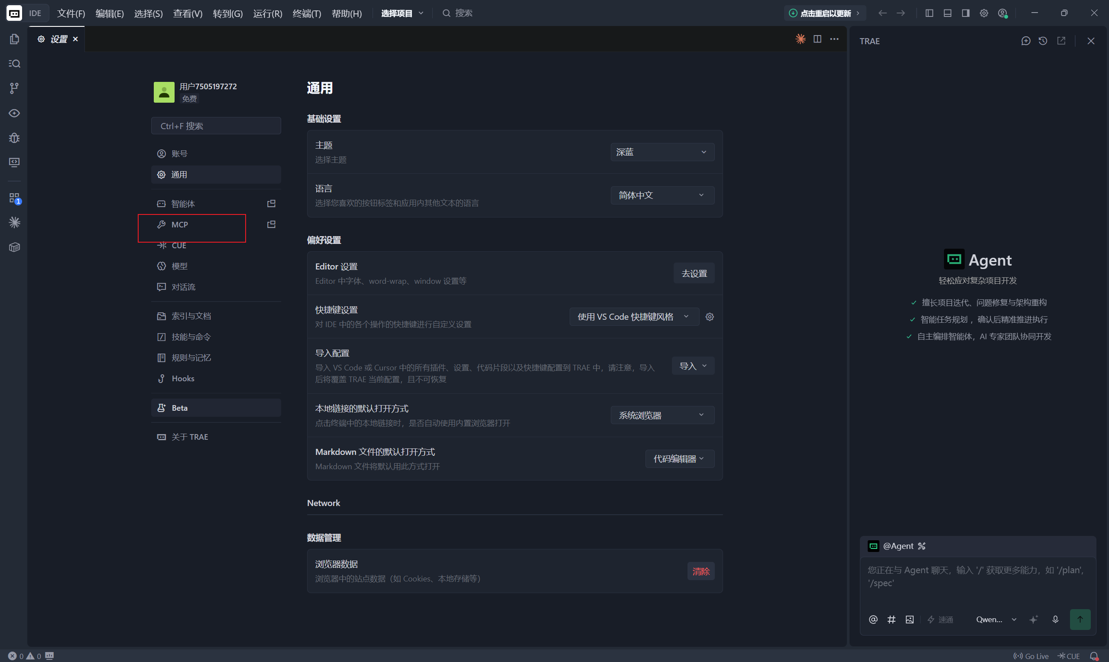This screenshot has width=1109, height=662.
Task: Open the cube icon in activity bar
Action: (14, 247)
